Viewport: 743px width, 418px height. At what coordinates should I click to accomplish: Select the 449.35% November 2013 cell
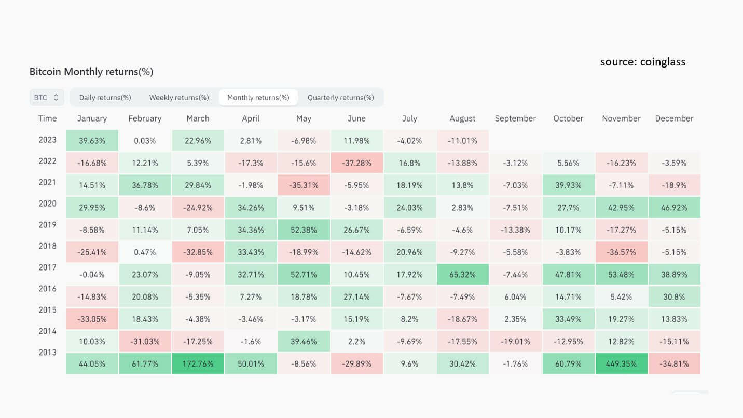(x=621, y=363)
